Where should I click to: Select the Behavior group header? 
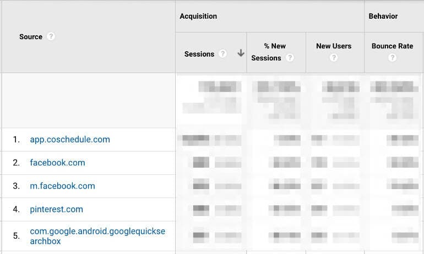coord(383,16)
